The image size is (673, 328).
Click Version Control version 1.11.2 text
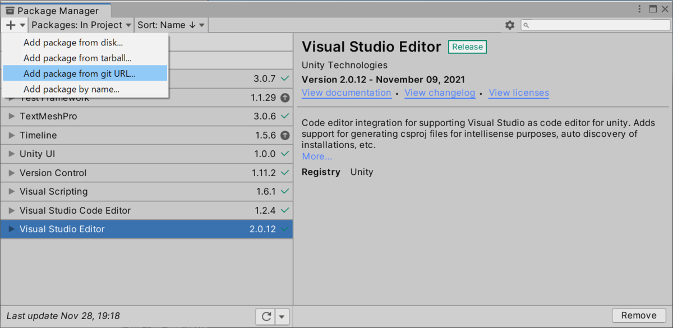point(264,173)
